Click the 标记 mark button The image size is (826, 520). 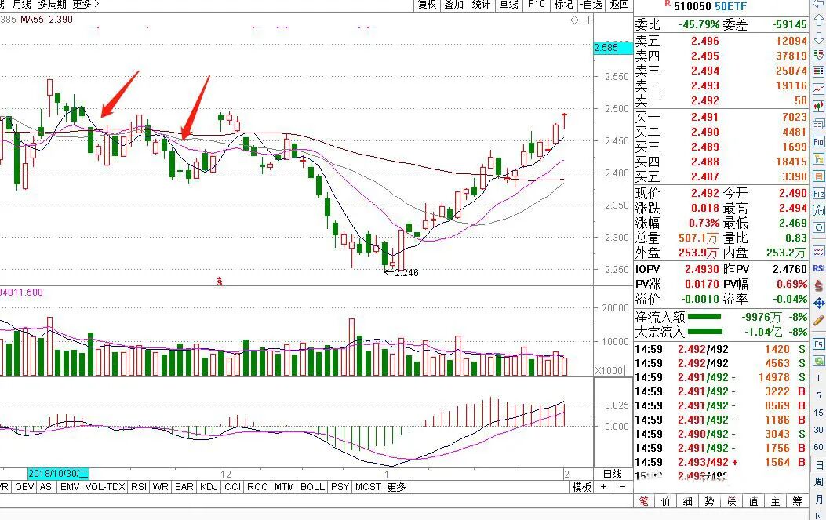coord(563,5)
